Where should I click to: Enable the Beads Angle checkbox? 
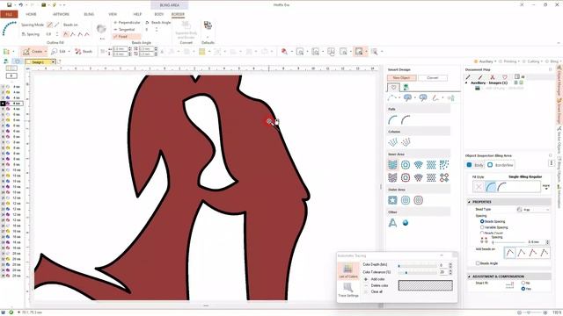pos(478,263)
